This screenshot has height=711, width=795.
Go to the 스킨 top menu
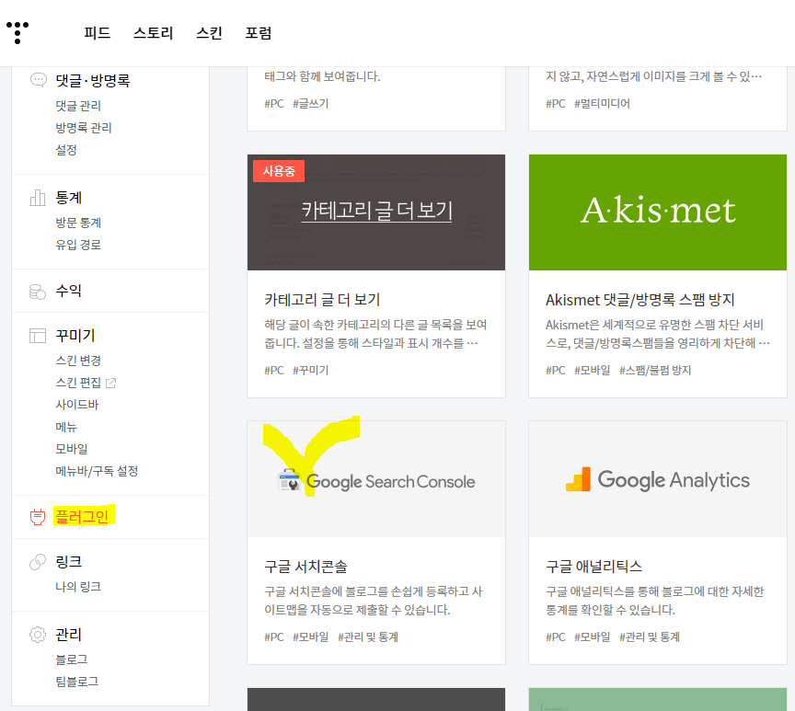click(x=210, y=33)
